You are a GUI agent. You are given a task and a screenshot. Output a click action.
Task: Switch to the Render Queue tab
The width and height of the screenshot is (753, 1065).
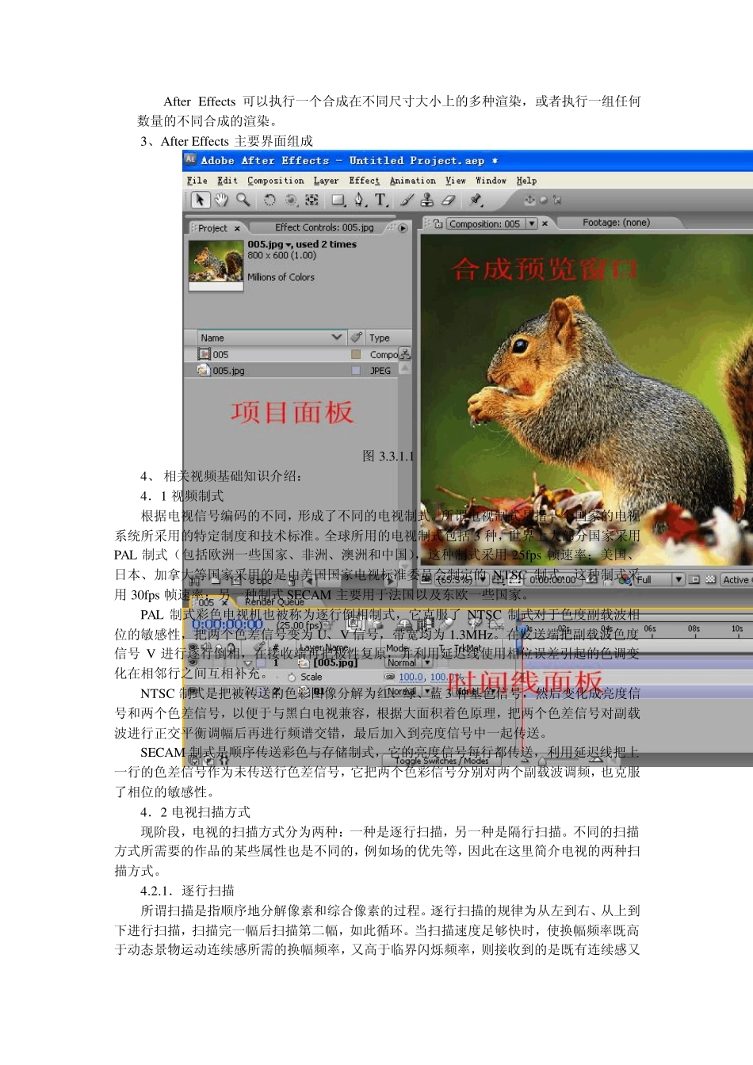click(274, 601)
